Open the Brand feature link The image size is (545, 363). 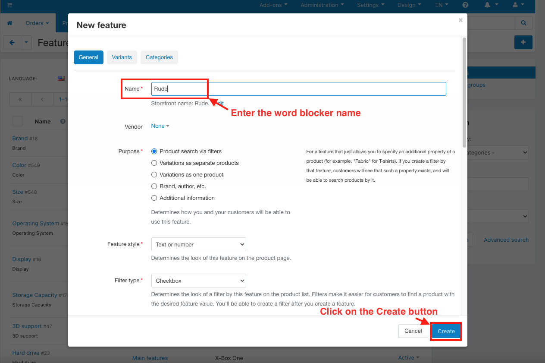(x=20, y=139)
